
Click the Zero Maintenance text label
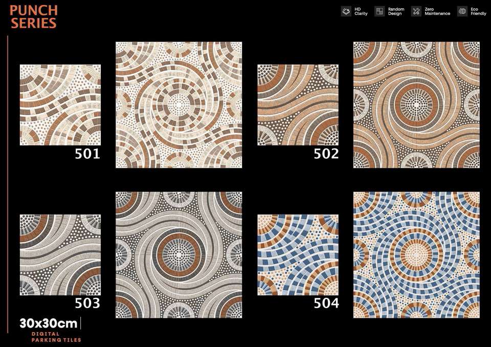(x=437, y=12)
